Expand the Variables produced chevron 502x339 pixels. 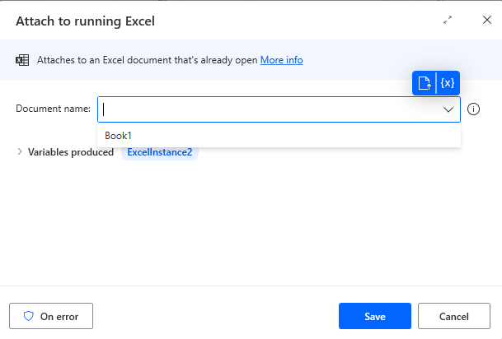pos(20,152)
